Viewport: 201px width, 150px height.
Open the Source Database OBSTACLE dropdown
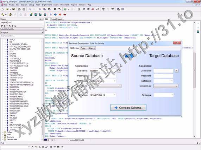click(115, 81)
